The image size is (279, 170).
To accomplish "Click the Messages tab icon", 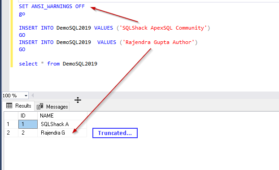I will point(40,106).
